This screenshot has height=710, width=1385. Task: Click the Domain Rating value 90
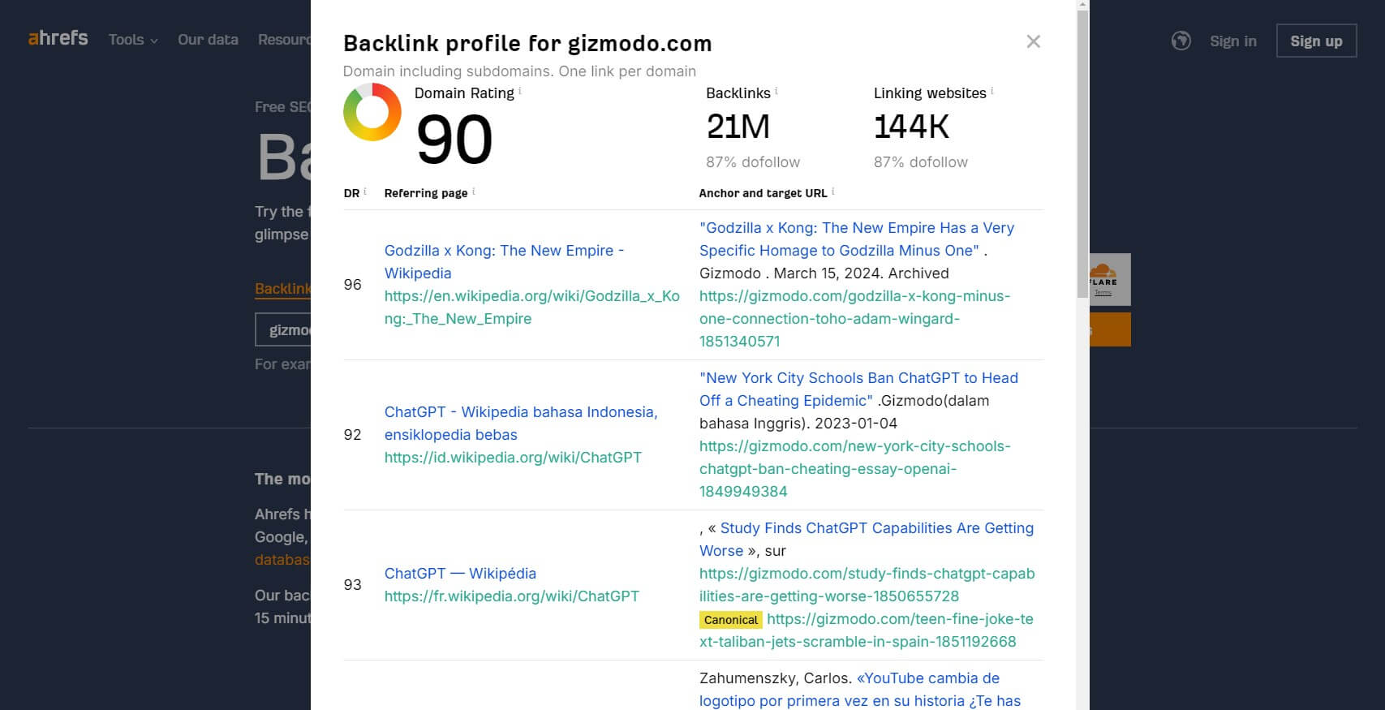coord(454,140)
